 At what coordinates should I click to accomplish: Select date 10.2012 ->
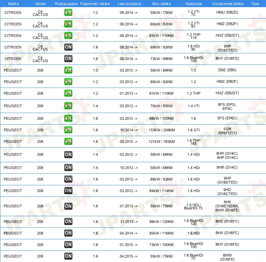click(x=129, y=168)
